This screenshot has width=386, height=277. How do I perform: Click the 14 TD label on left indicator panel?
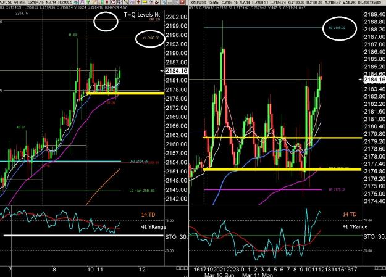coord(148,215)
